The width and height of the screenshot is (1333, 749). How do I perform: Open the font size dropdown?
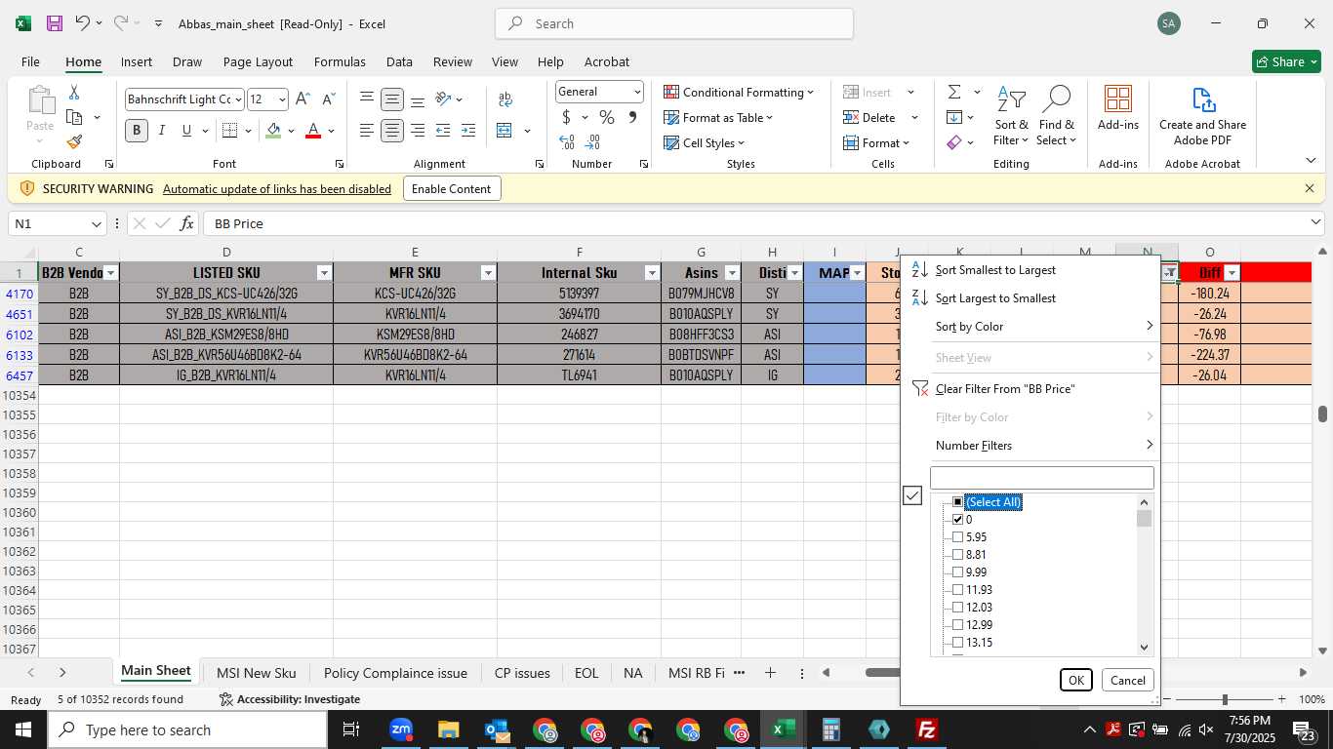tap(282, 99)
